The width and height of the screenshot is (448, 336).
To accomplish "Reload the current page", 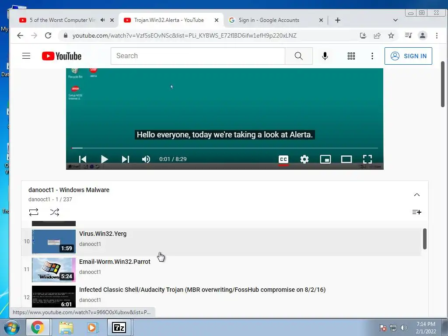I will click(48, 35).
